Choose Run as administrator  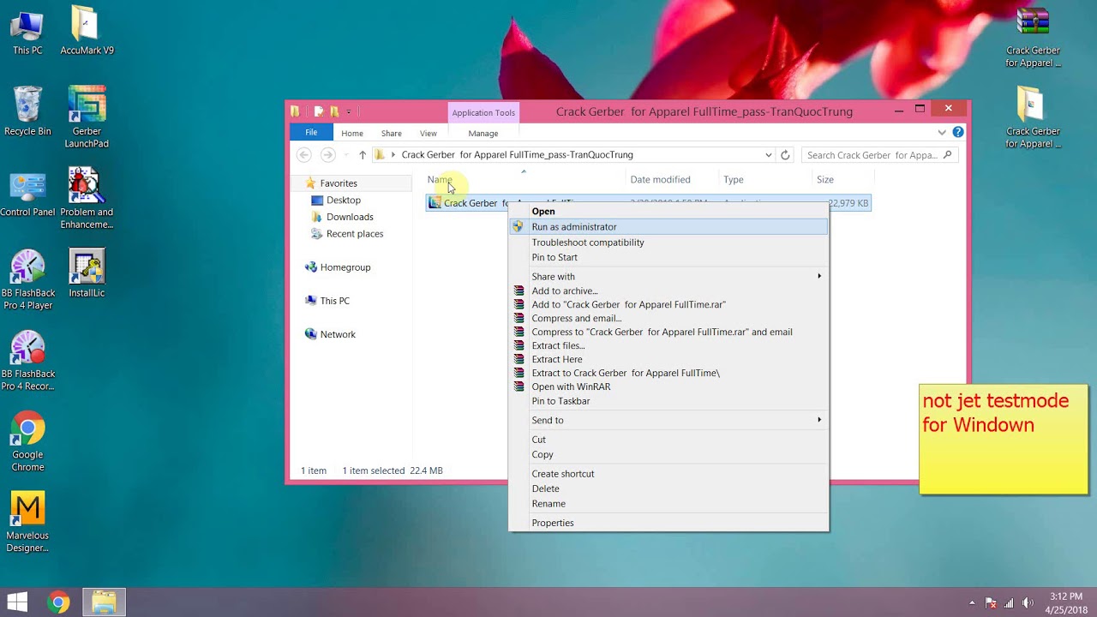tap(668, 226)
